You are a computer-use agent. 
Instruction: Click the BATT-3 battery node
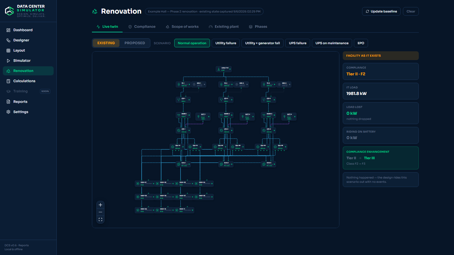click(289, 116)
